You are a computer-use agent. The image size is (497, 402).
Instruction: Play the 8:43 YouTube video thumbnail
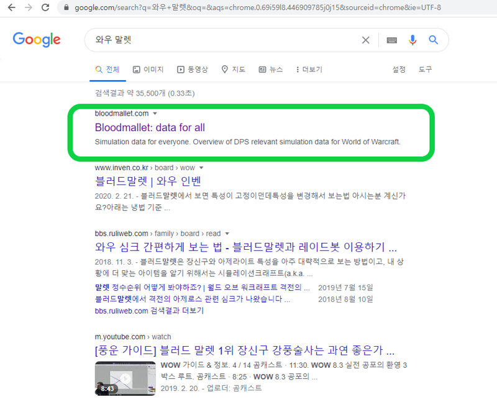[x=125, y=378]
